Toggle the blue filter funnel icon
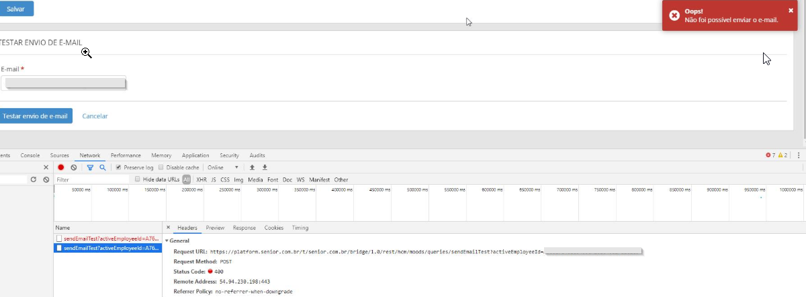 90,167
